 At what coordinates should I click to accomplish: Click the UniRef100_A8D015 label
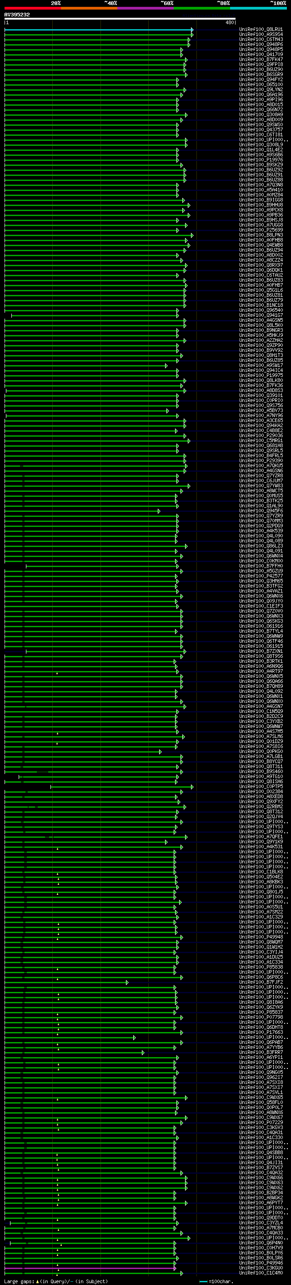click(x=261, y=105)
